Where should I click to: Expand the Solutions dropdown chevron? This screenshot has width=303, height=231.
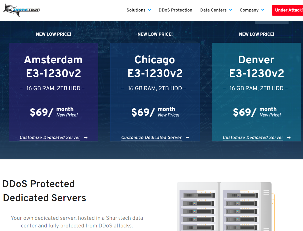click(x=150, y=10)
